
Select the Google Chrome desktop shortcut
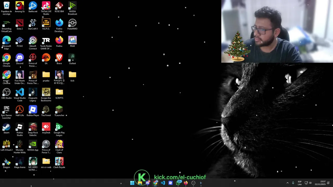pos(7,60)
